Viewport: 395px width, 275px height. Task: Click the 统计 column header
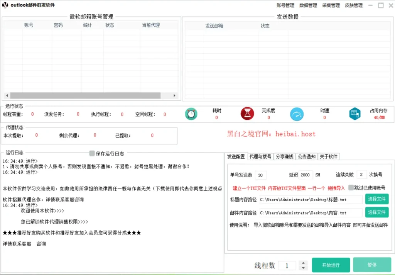(x=88, y=25)
